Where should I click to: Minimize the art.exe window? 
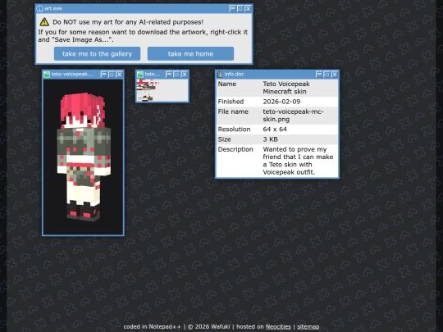[232, 9]
